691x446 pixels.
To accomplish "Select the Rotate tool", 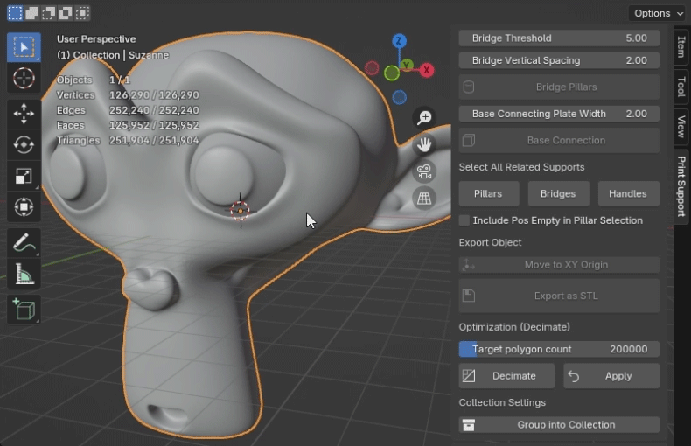I will 24,144.
